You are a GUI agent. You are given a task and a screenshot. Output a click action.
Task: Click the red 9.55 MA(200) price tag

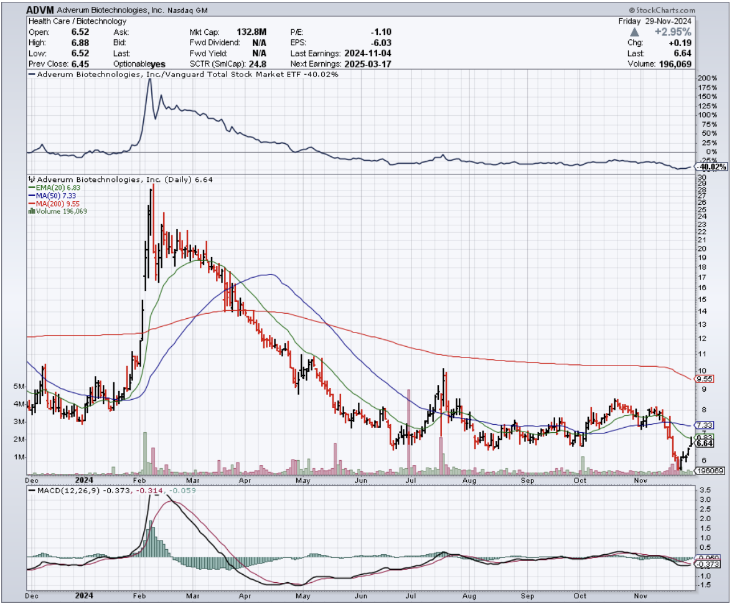click(704, 379)
